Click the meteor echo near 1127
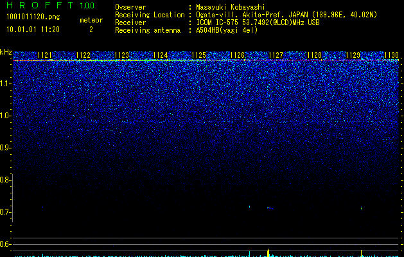The image size is (404, 257). (270, 208)
